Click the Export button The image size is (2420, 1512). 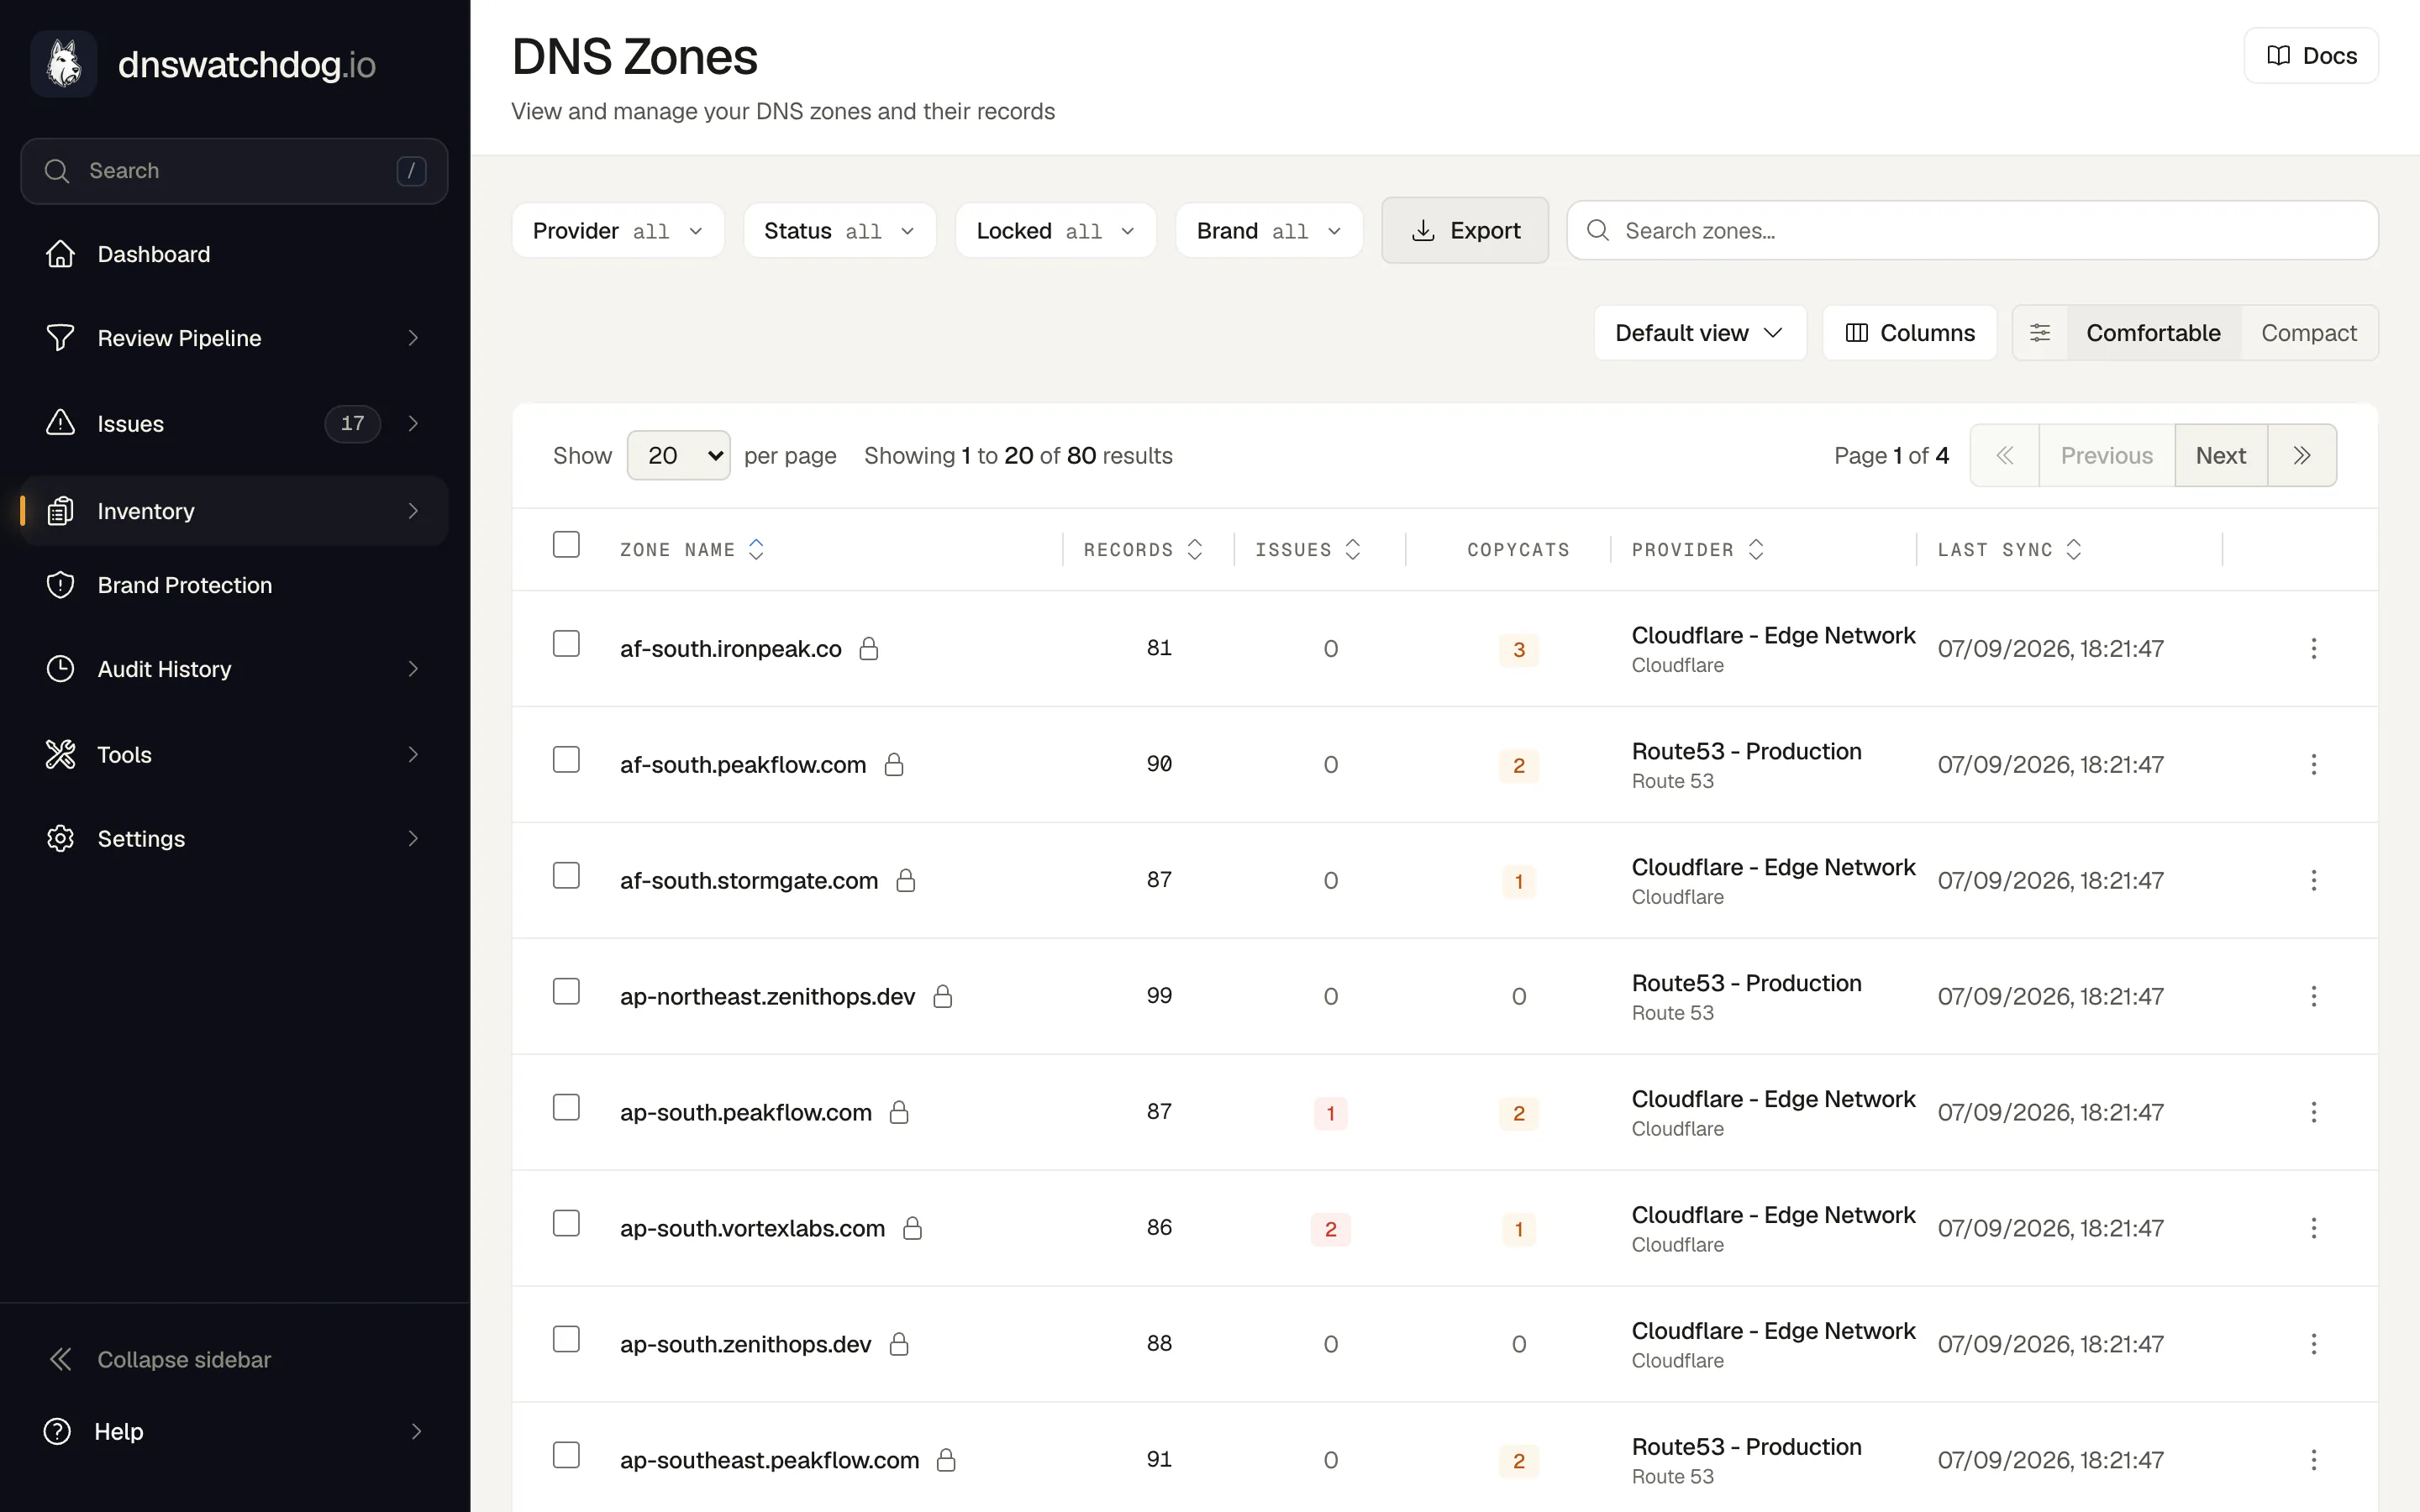(x=1465, y=231)
